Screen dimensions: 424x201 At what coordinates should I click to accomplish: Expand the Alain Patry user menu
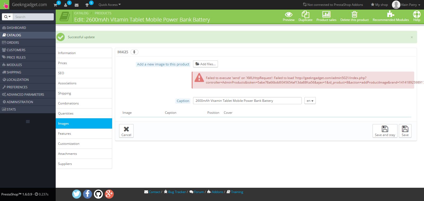(410, 5)
